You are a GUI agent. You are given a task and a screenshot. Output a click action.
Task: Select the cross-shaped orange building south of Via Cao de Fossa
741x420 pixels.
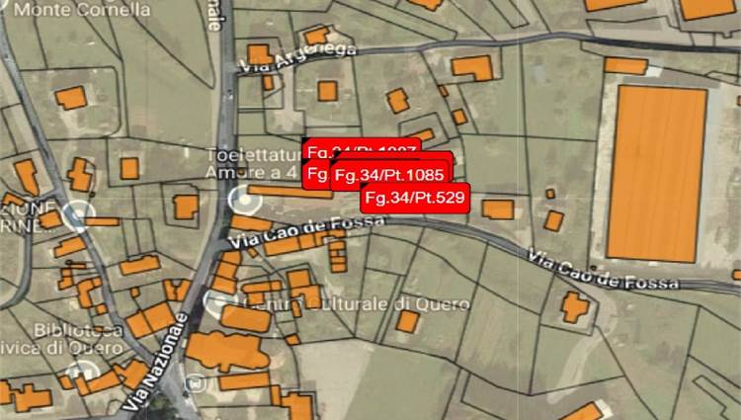(x=575, y=307)
